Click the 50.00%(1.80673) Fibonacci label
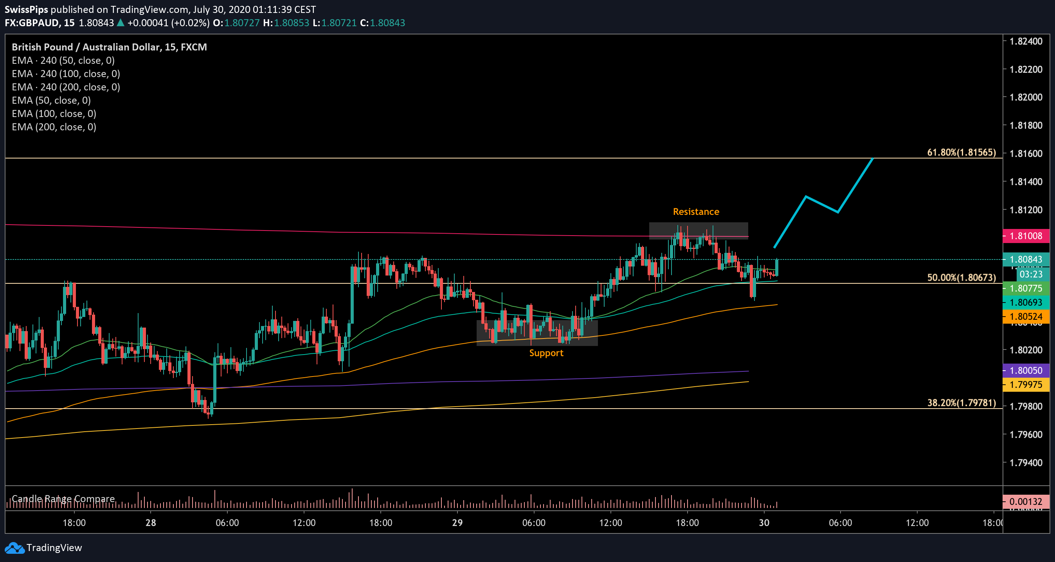This screenshot has width=1055, height=562. click(961, 277)
